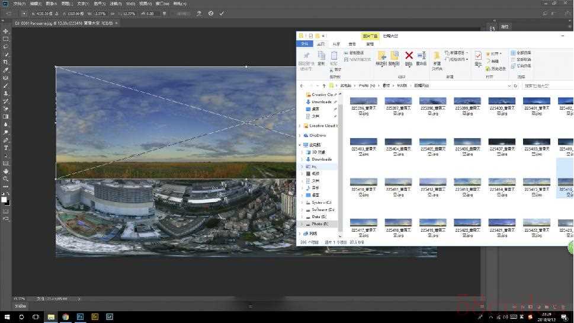Click the background black color swatch

point(8,203)
